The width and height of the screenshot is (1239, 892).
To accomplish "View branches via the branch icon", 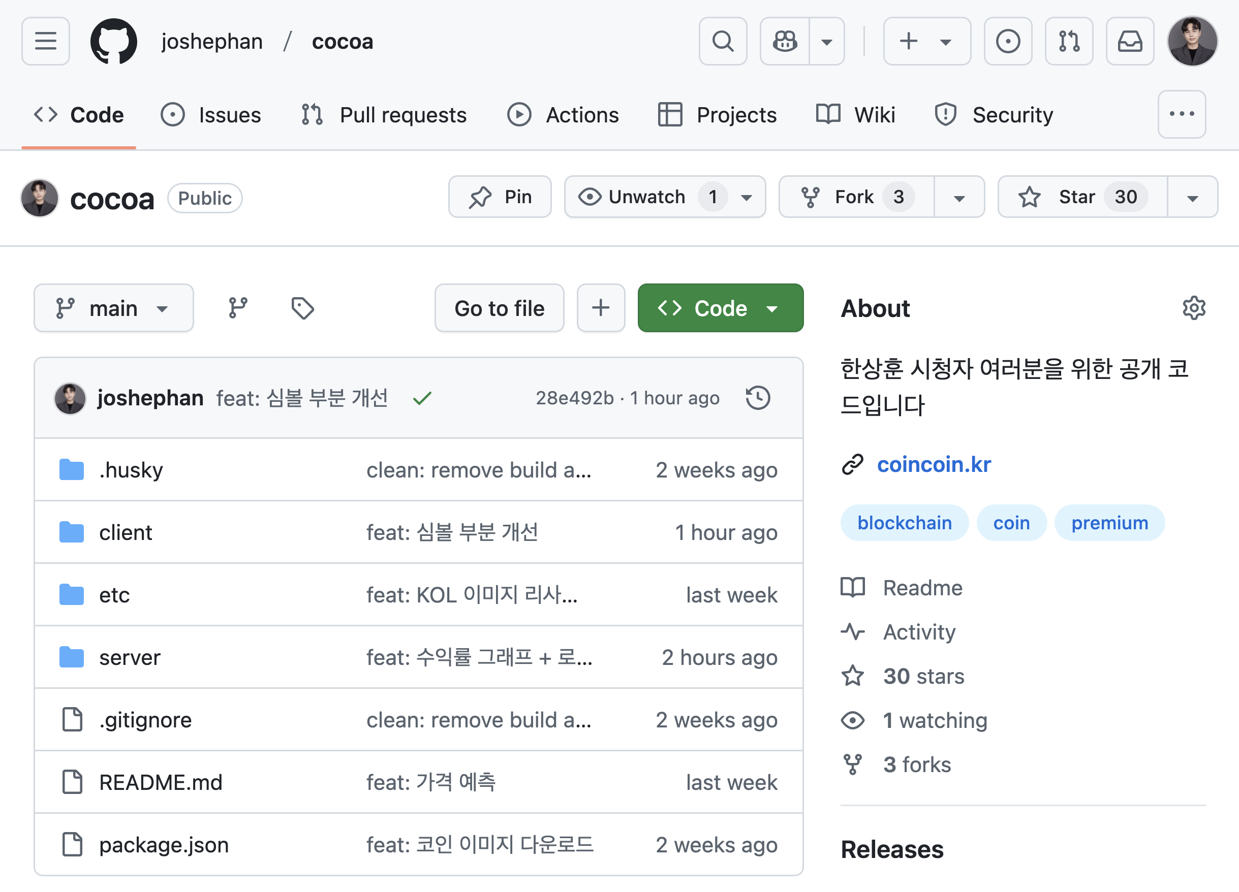I will (x=238, y=308).
